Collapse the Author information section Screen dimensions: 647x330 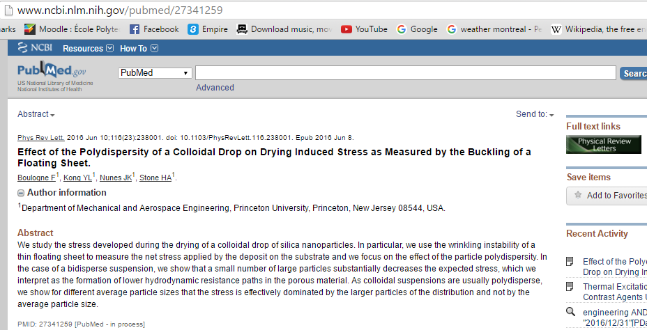pyautogui.click(x=21, y=193)
